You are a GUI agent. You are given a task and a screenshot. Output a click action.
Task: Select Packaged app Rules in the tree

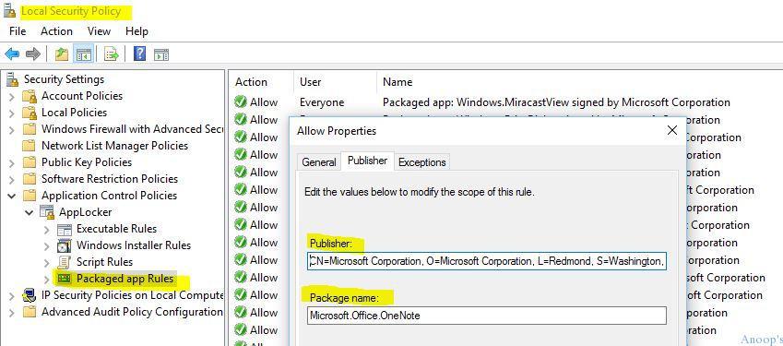pyautogui.click(x=125, y=279)
